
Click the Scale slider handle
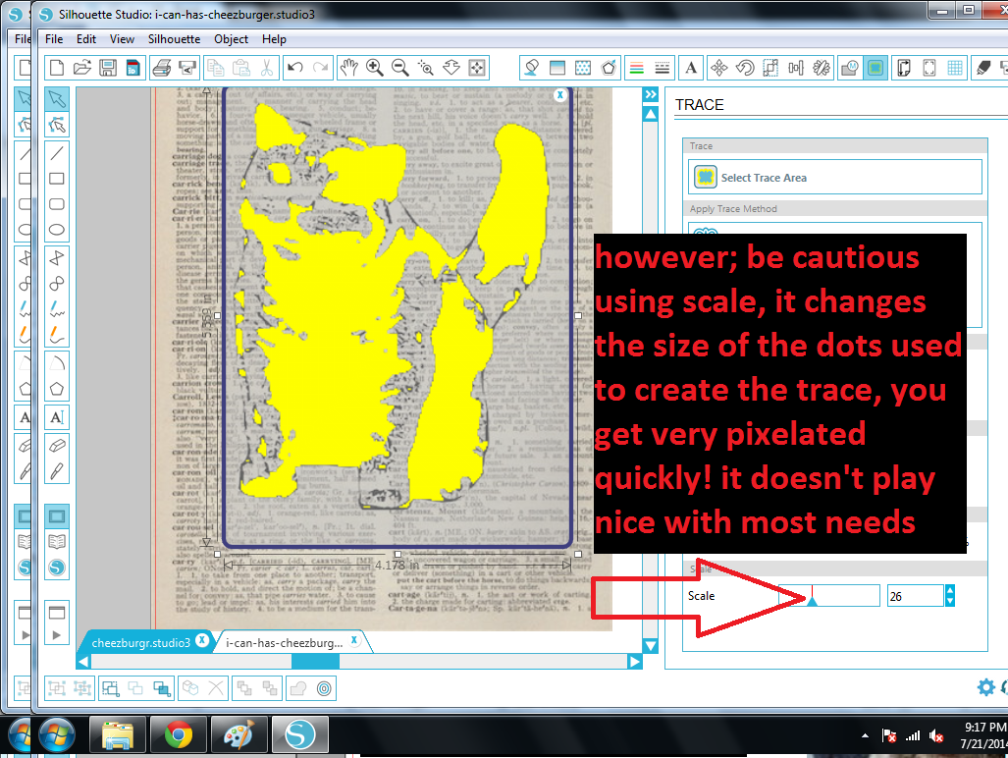click(812, 600)
